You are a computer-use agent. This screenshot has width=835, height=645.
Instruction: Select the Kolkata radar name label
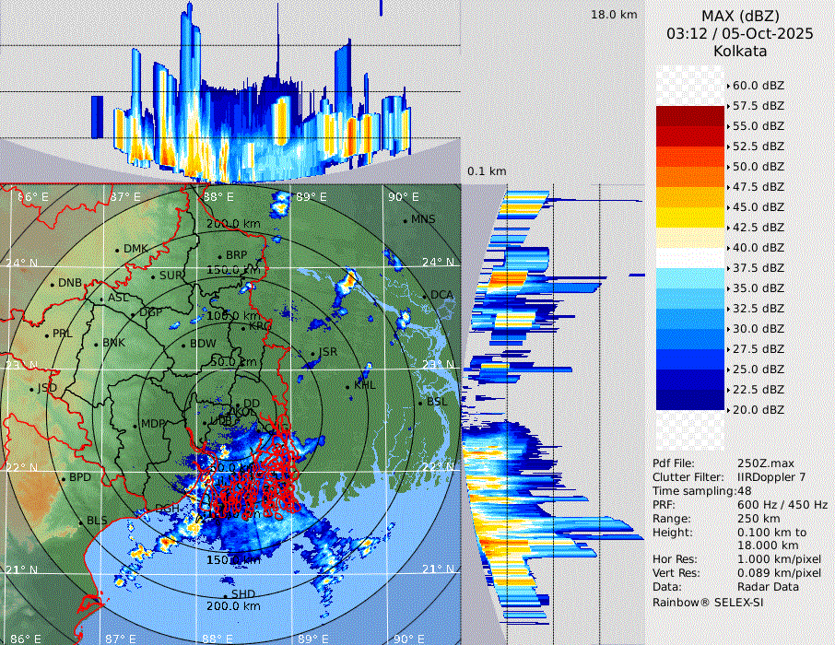click(739, 51)
